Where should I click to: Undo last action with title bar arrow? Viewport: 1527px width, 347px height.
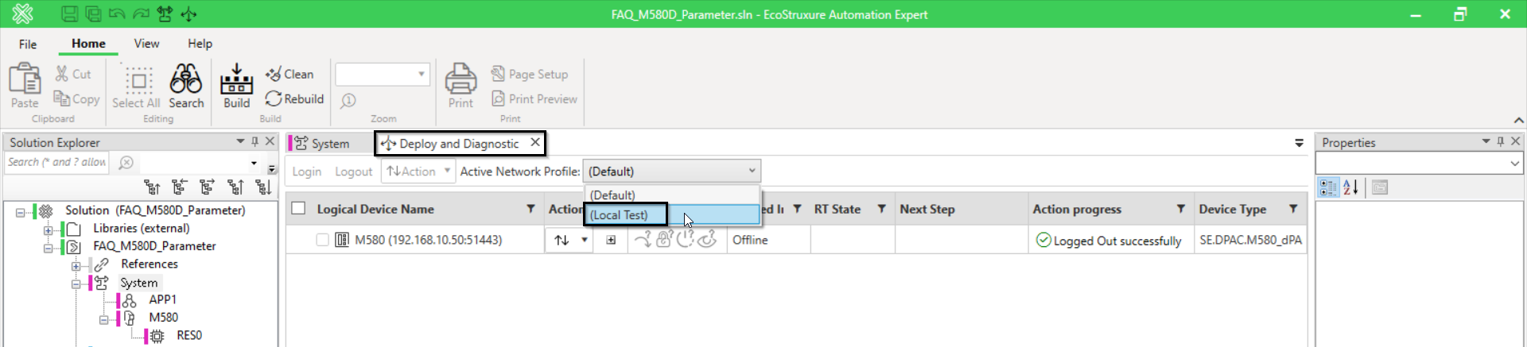pyautogui.click(x=117, y=14)
